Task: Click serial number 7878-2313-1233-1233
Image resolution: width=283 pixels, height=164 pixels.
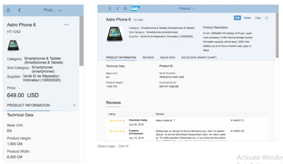Action: point(171,77)
